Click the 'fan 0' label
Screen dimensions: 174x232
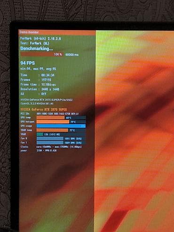24,138
